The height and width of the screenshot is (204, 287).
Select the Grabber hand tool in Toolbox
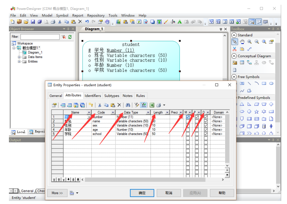click(x=242, y=42)
